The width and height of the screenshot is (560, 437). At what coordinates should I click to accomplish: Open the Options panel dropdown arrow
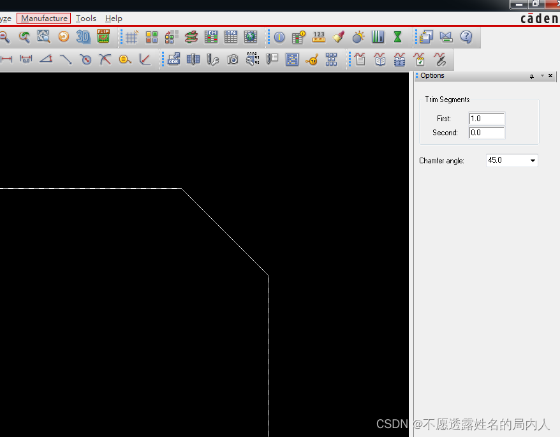(x=542, y=76)
